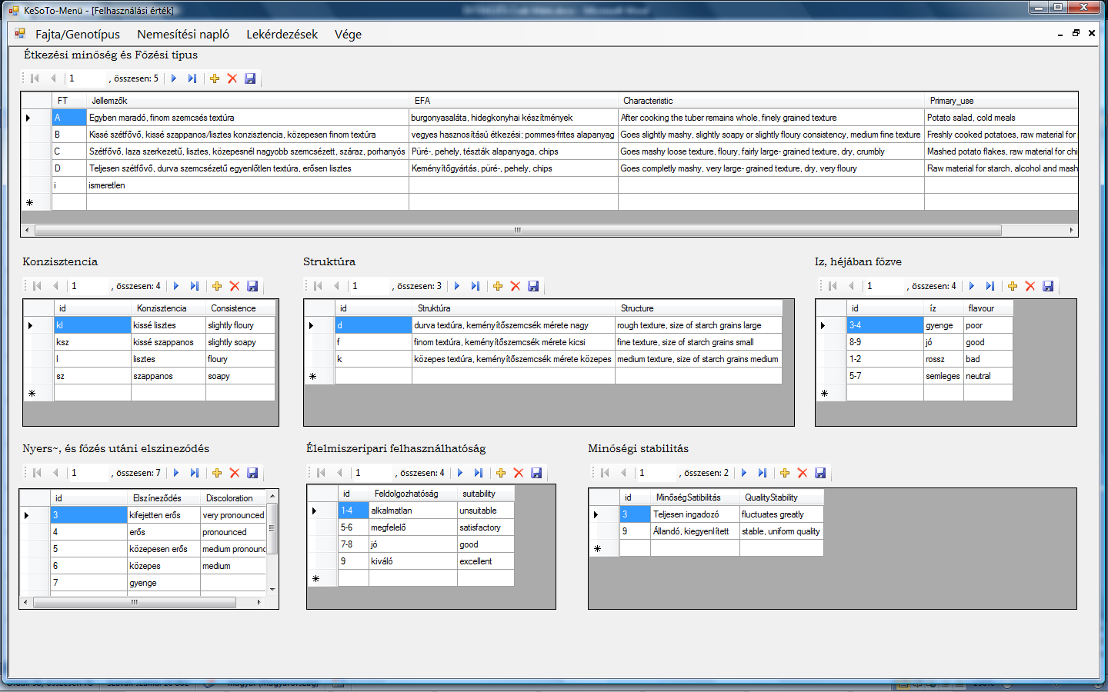Select the 'megfelelő' cell

pyautogui.click(x=413, y=527)
